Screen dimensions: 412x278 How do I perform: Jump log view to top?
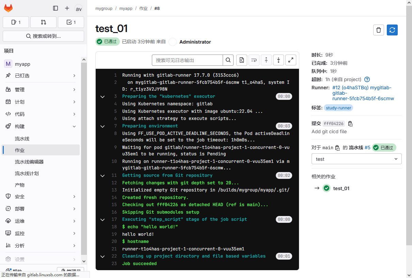pos(266,60)
